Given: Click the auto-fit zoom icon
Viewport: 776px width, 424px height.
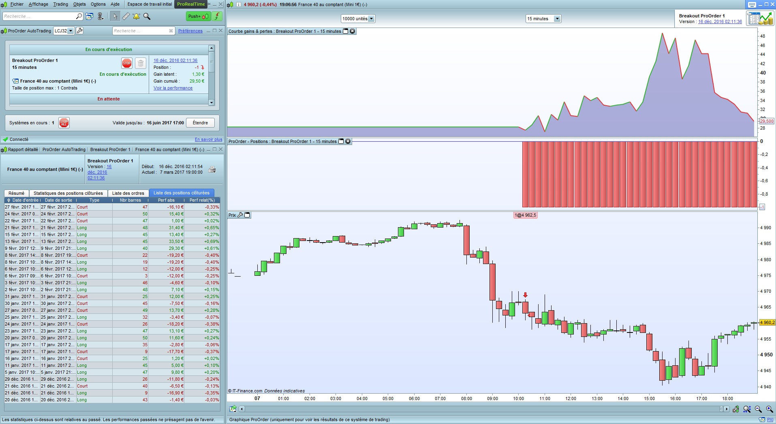Looking at the screenshot, I should click(747, 409).
